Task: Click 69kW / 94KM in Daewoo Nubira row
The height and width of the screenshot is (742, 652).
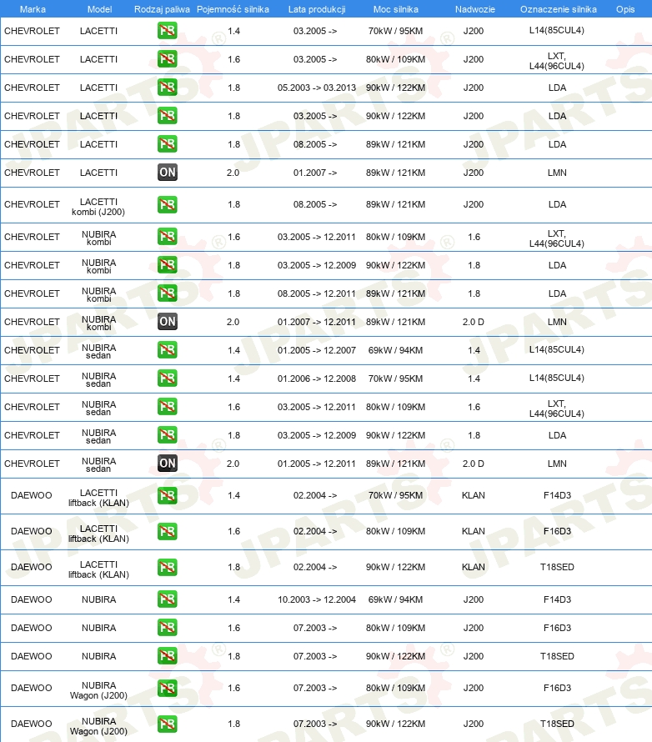Action: (395, 599)
